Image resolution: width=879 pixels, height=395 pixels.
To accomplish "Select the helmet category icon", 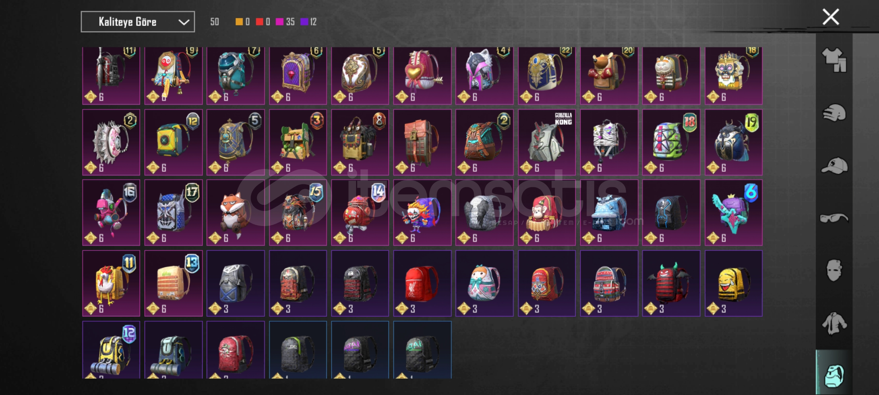I will pyautogui.click(x=834, y=113).
